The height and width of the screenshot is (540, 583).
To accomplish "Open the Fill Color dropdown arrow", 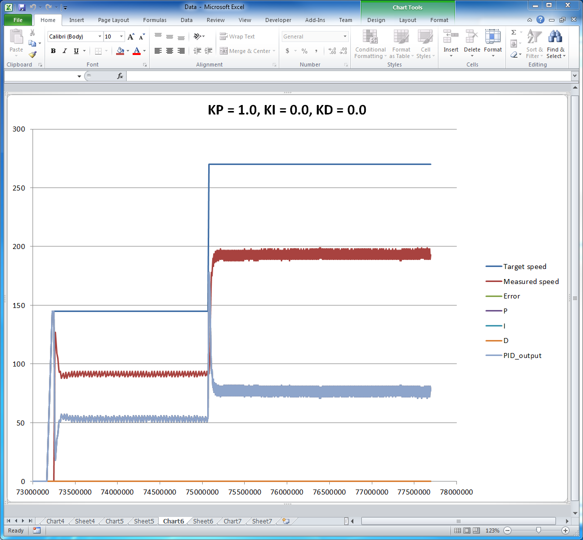I will coord(128,51).
